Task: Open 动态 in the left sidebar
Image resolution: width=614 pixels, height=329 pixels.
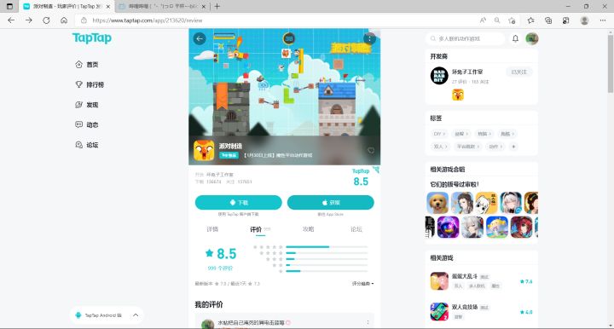Action: pyautogui.click(x=87, y=124)
